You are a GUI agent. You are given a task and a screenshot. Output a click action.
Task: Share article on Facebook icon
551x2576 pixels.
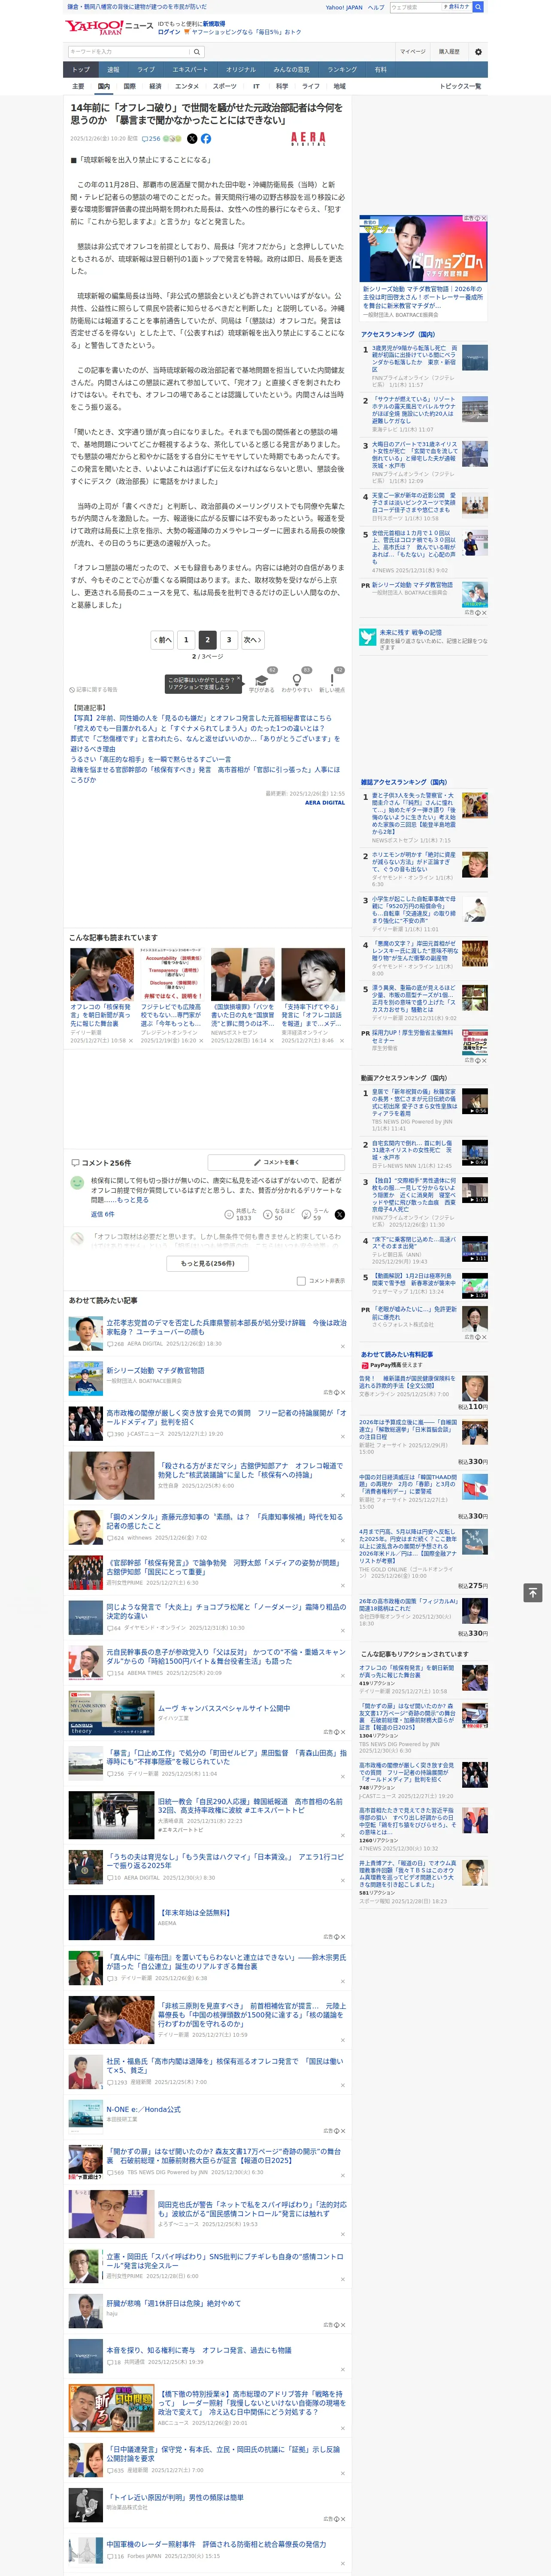click(x=206, y=139)
